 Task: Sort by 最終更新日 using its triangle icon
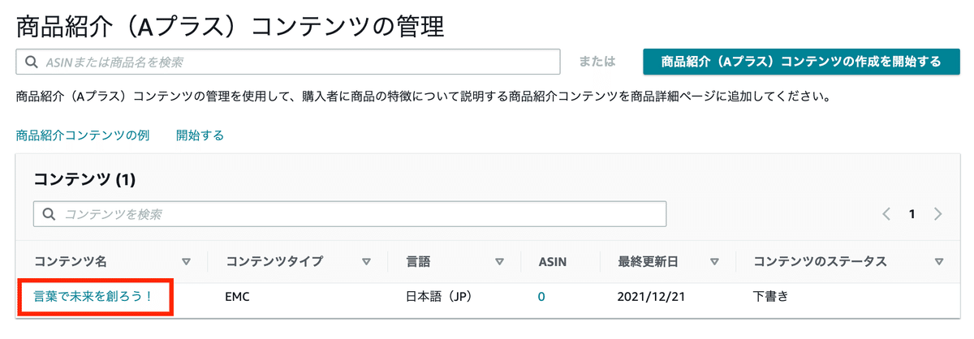(x=715, y=262)
